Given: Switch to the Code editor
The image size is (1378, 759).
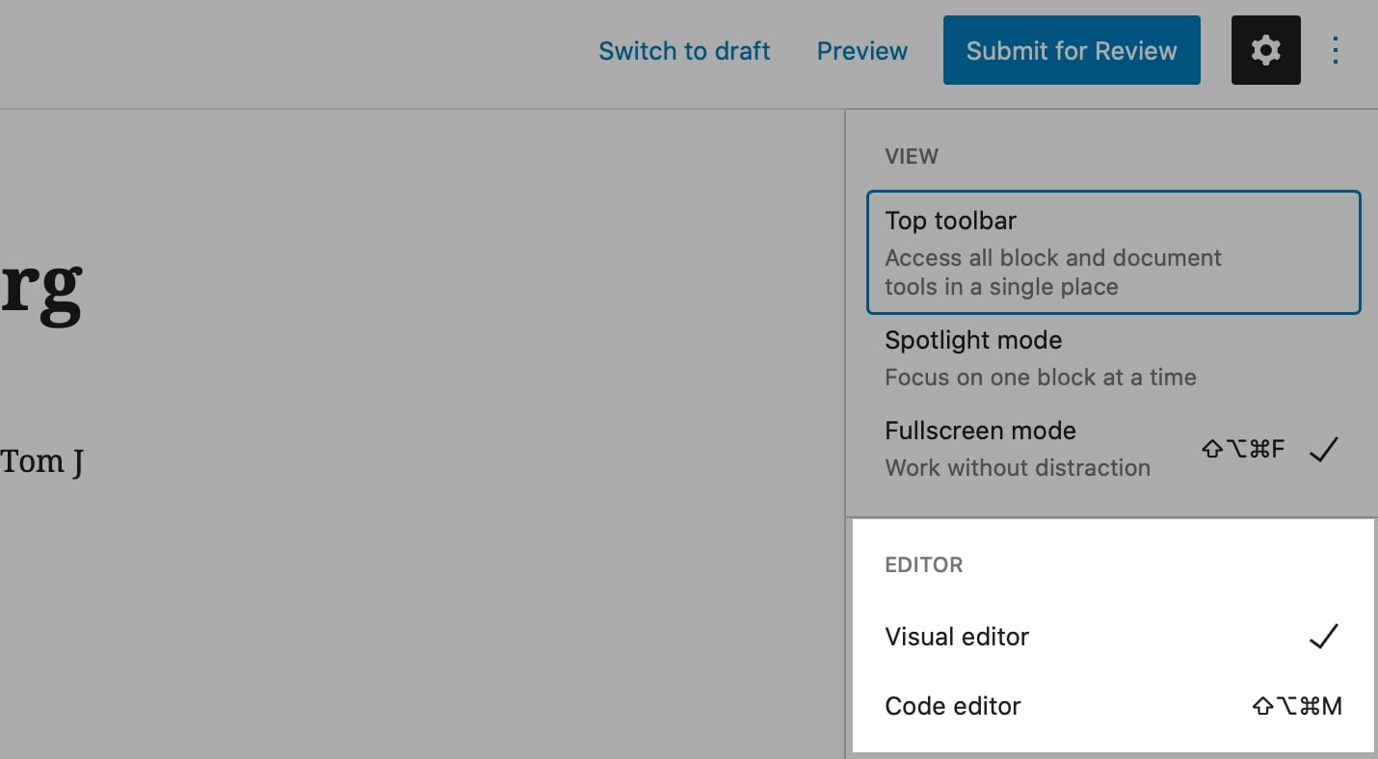Looking at the screenshot, I should 1114,706.
